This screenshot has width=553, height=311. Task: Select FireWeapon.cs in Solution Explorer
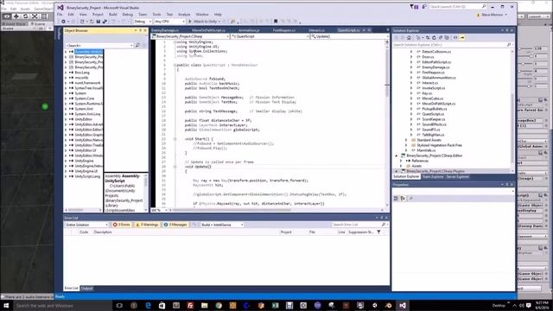[434, 73]
